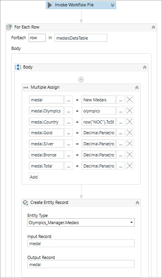Click the Multiple Assign activity icon
162x278 pixels.
26,88
